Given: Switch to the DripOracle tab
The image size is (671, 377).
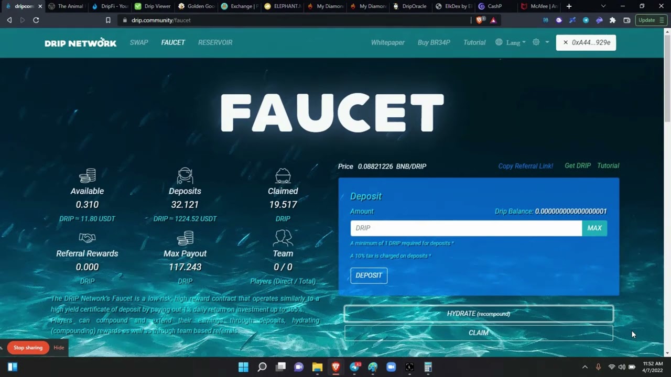Looking at the screenshot, I should 411,6.
